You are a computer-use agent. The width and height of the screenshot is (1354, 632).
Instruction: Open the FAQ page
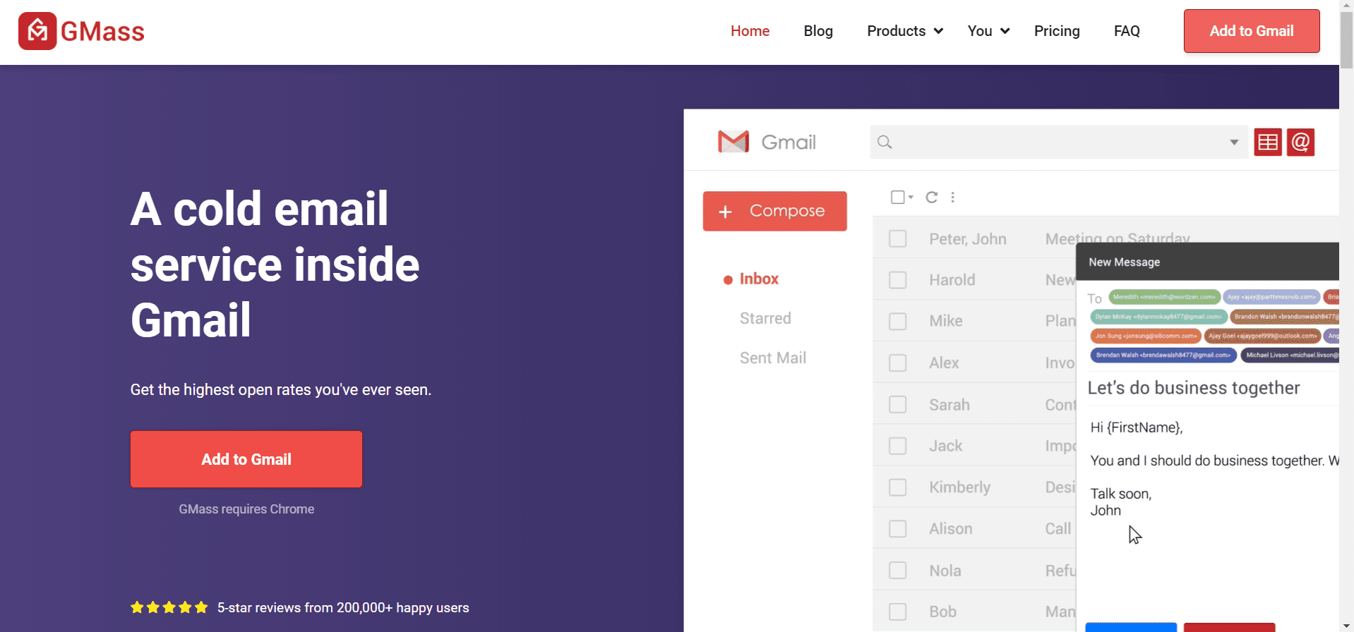pyautogui.click(x=1127, y=31)
